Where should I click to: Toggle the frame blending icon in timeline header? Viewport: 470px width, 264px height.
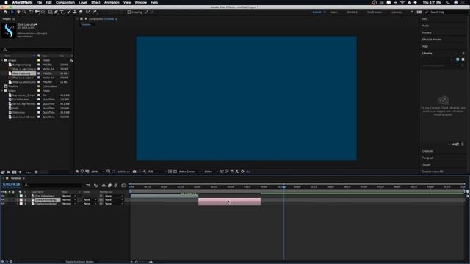pyautogui.click(x=109, y=186)
